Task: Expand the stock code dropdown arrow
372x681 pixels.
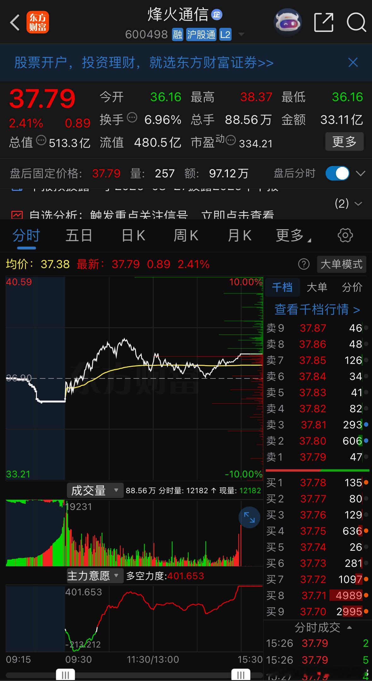Action: click(241, 34)
